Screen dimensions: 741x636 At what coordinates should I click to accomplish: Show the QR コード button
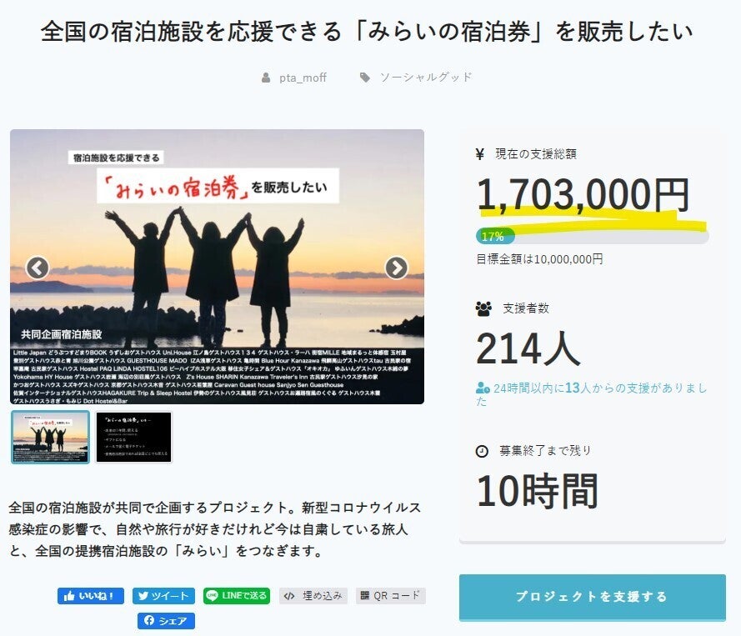(x=391, y=596)
